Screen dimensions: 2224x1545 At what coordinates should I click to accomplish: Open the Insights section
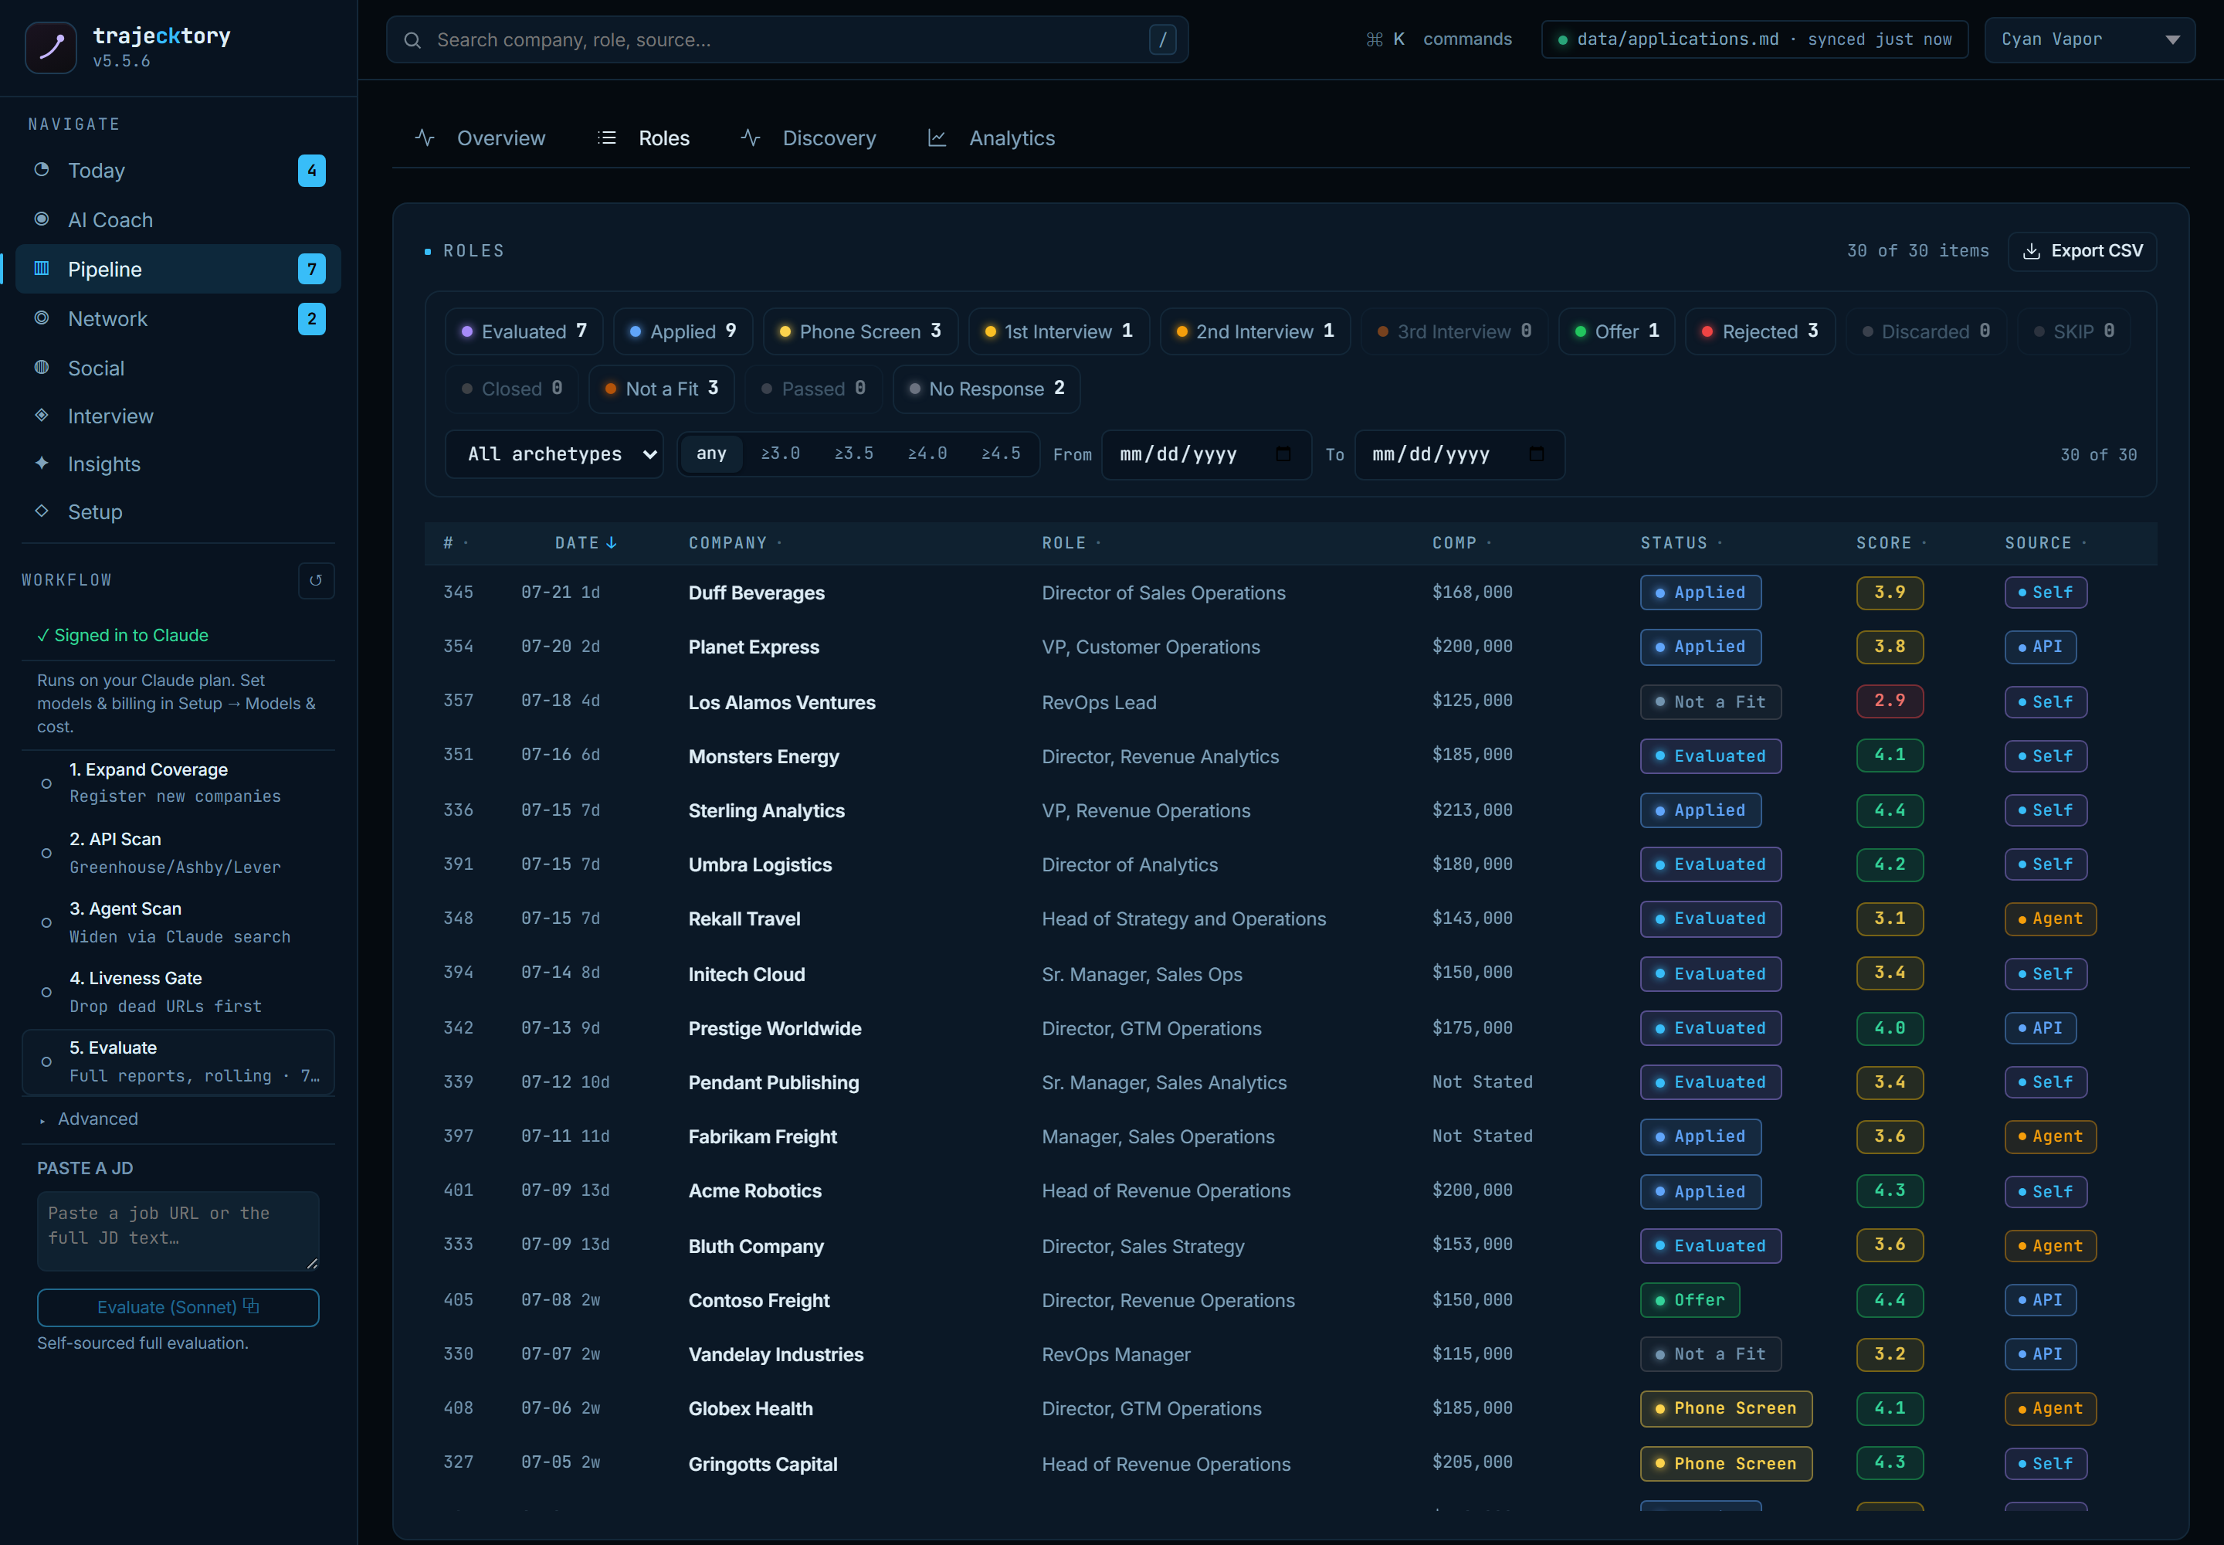point(178,463)
